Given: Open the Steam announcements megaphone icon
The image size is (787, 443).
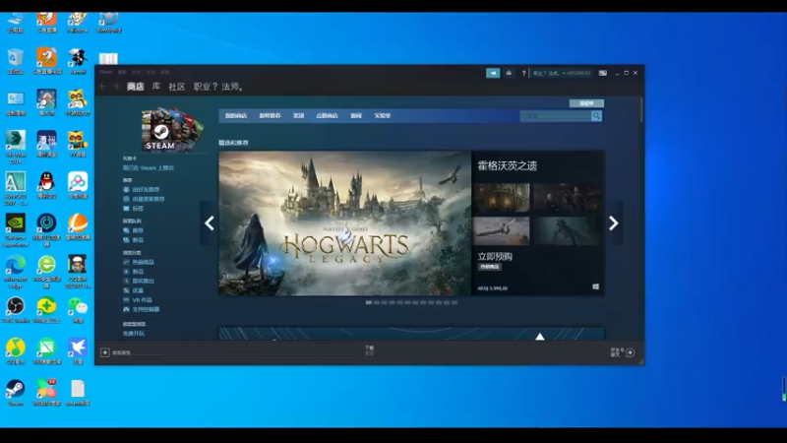Looking at the screenshot, I should (x=493, y=73).
